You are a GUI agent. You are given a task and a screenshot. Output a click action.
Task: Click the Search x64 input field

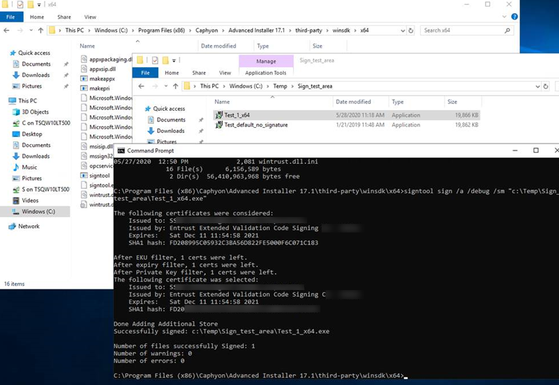(461, 31)
